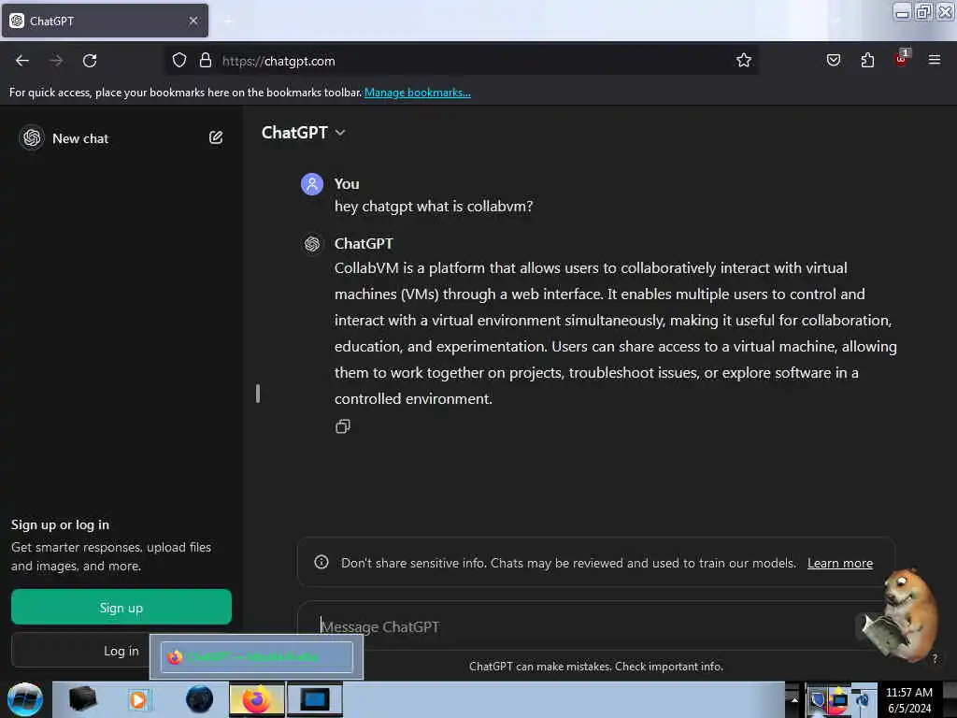Open the dark globe taskbar icon
Image resolution: width=957 pixels, height=718 pixels.
tap(200, 699)
